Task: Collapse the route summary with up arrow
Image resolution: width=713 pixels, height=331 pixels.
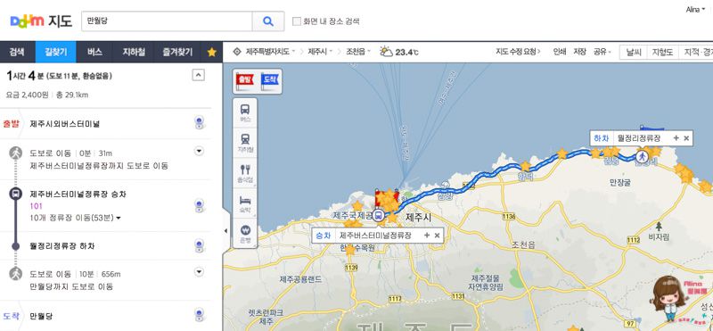Action: point(198,75)
